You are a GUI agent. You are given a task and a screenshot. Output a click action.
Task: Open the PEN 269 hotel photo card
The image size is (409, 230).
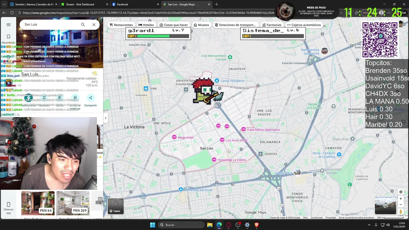(x=73, y=203)
